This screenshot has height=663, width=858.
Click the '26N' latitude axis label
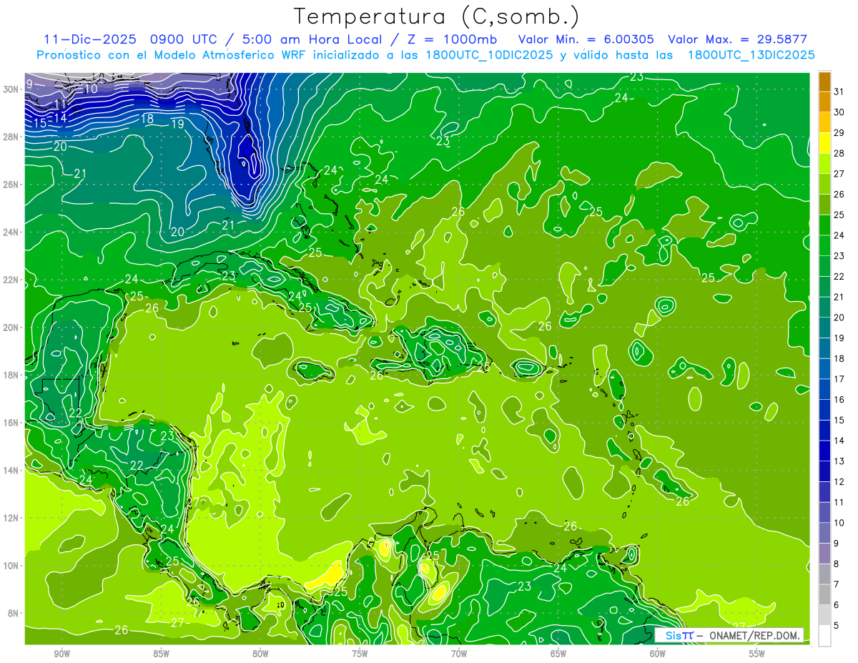pos(11,185)
